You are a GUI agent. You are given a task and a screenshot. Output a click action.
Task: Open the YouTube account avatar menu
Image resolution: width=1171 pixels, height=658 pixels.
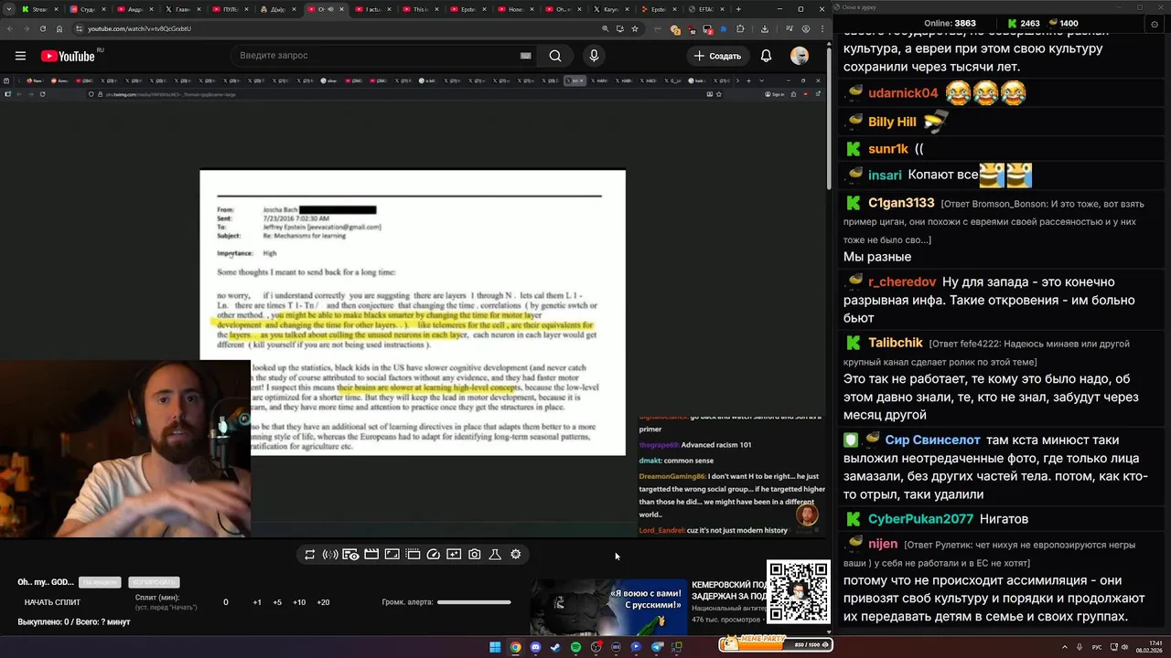point(800,56)
